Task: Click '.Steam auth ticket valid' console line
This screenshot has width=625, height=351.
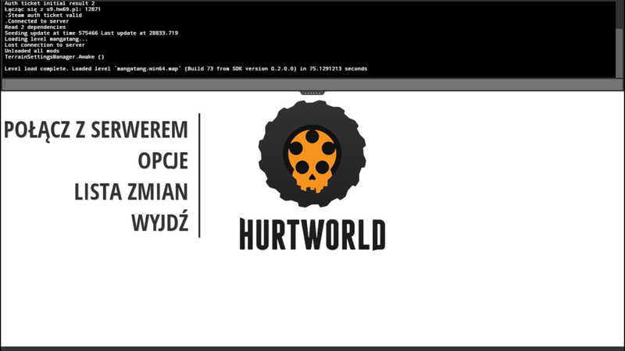Action: 43,15
